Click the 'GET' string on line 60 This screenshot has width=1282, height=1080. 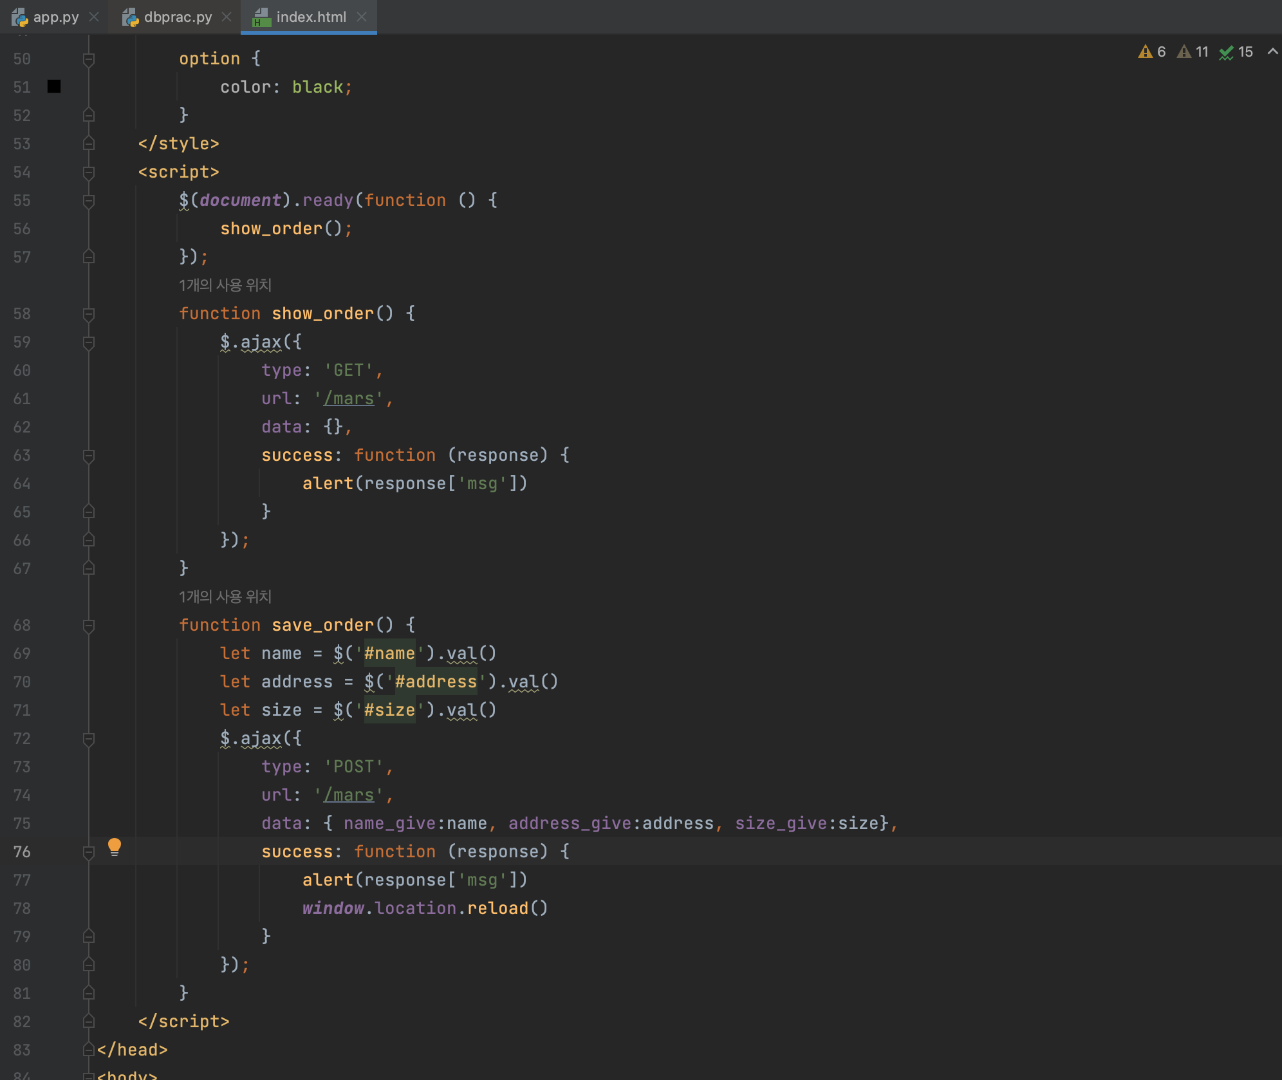point(348,370)
